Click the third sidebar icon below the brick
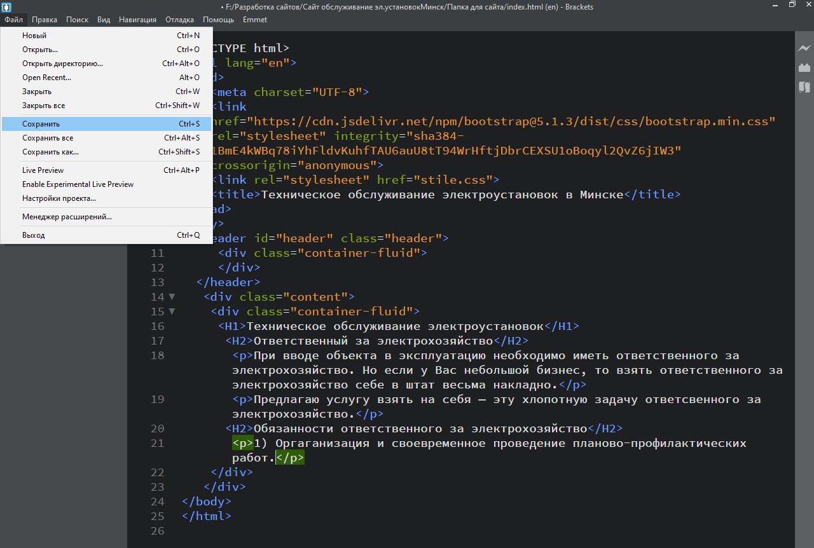This screenshot has width=814, height=548. (804, 87)
